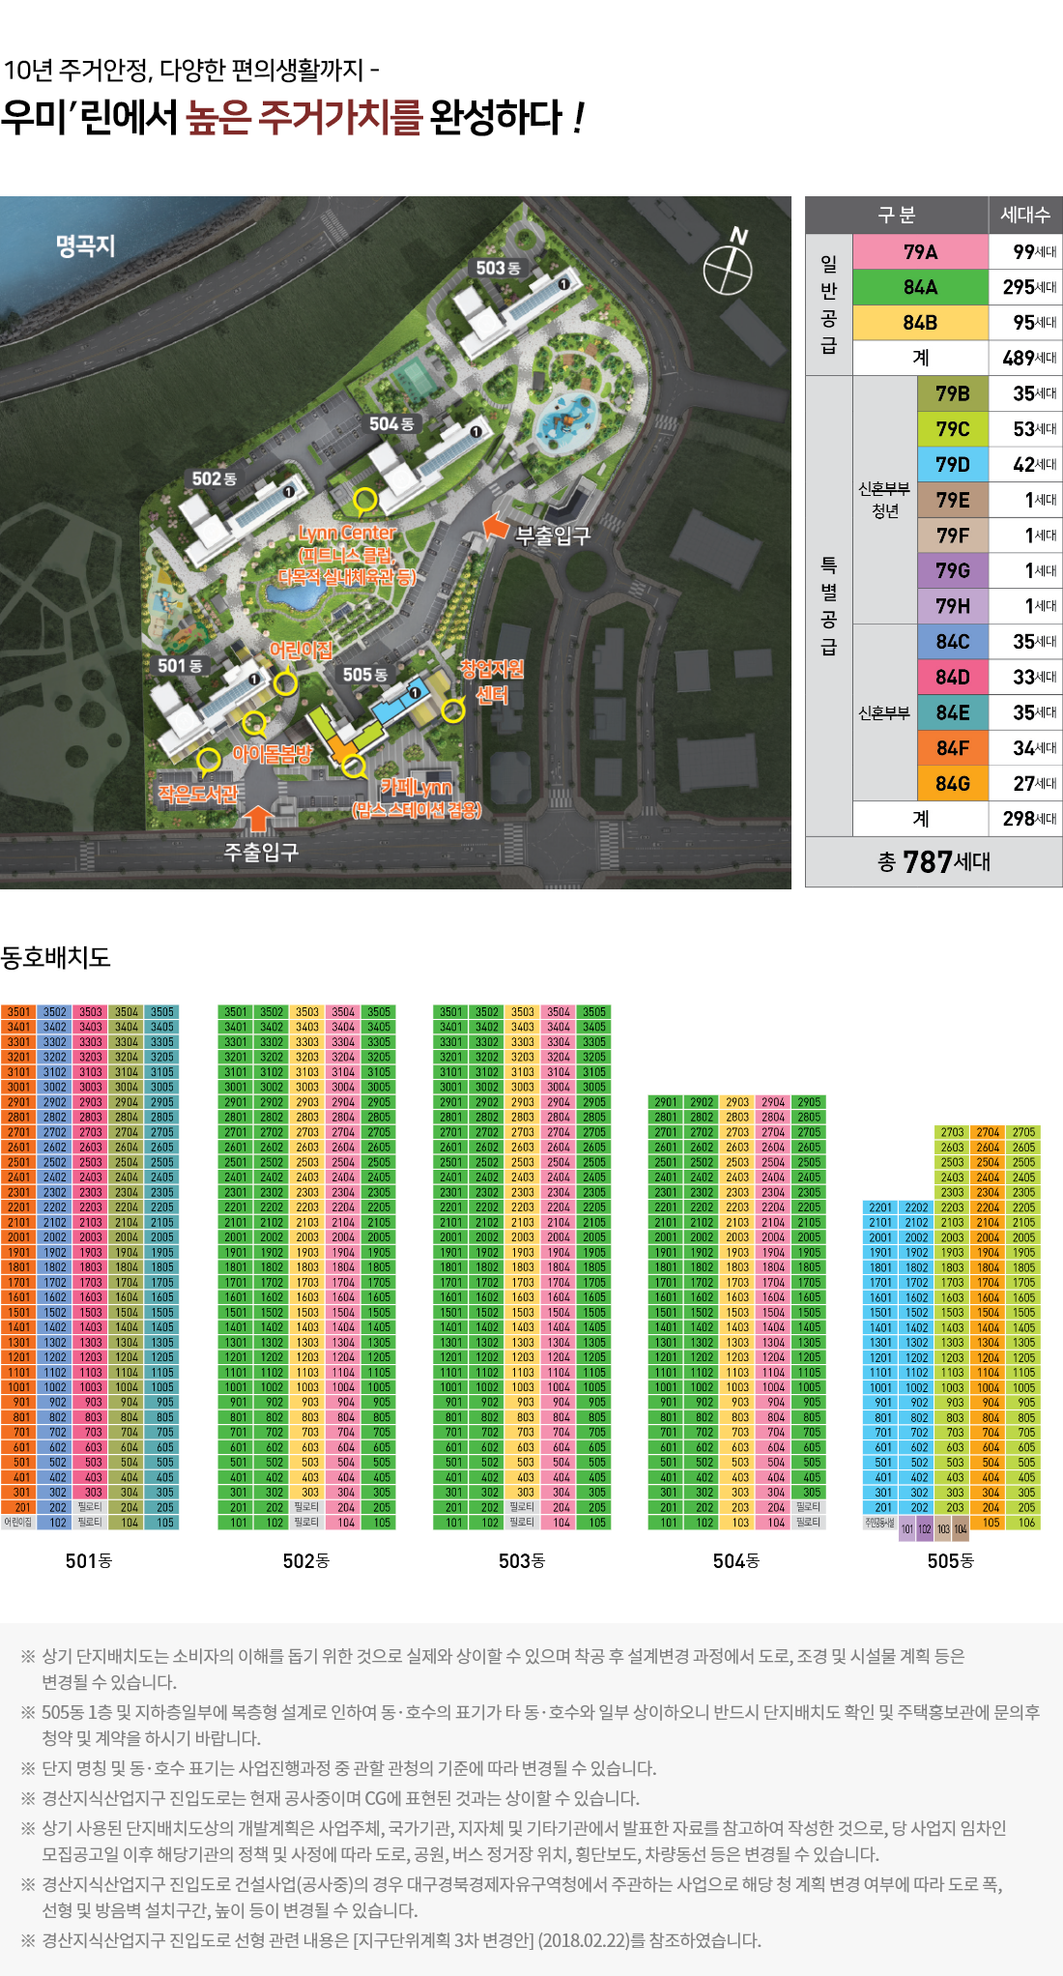1063x1976 pixels.
Task: Click the 504동 label under the unit chart
Action: [736, 1560]
